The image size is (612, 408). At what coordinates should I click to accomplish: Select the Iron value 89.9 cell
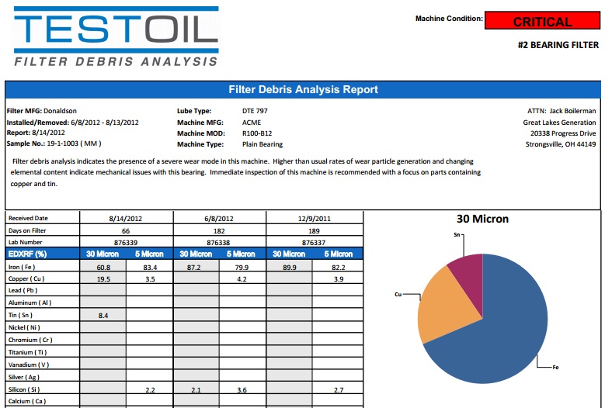(x=289, y=266)
